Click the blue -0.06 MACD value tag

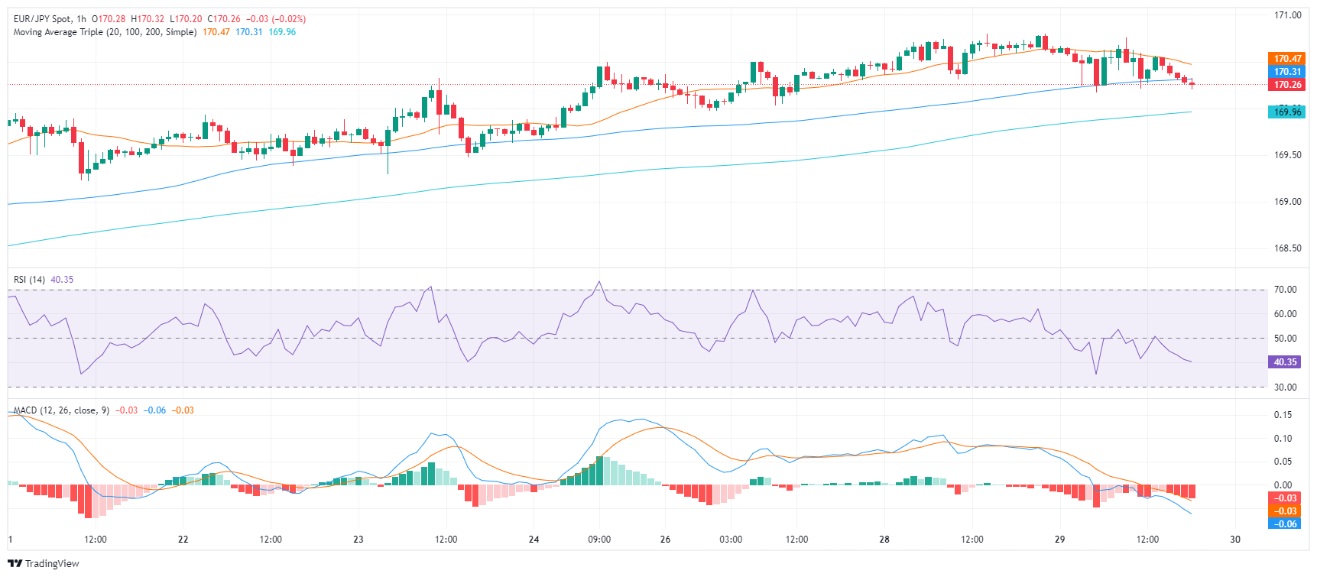(1286, 524)
